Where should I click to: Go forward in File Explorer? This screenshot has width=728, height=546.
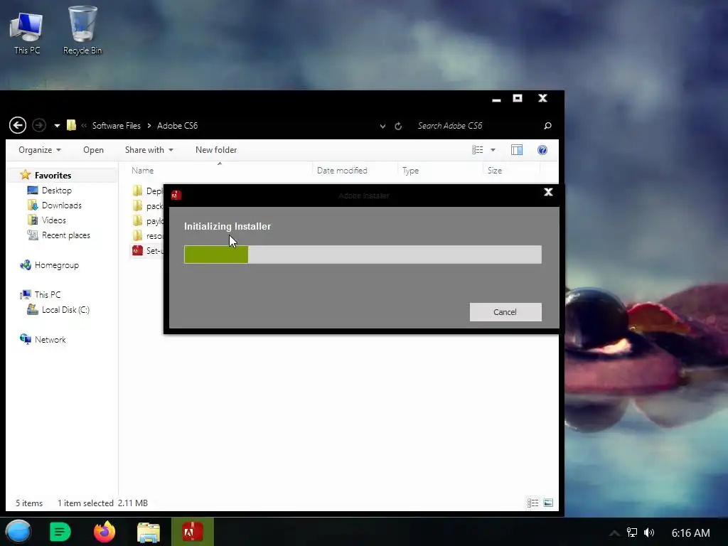pos(39,125)
